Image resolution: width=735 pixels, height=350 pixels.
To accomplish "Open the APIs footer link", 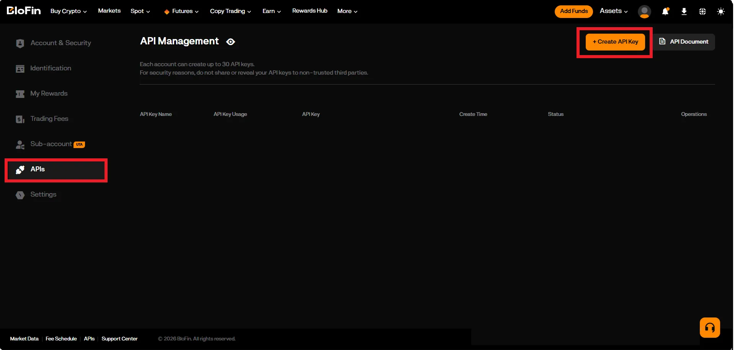I will point(89,339).
